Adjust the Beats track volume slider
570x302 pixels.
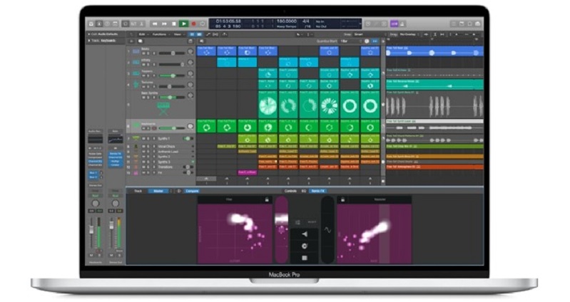[172, 53]
